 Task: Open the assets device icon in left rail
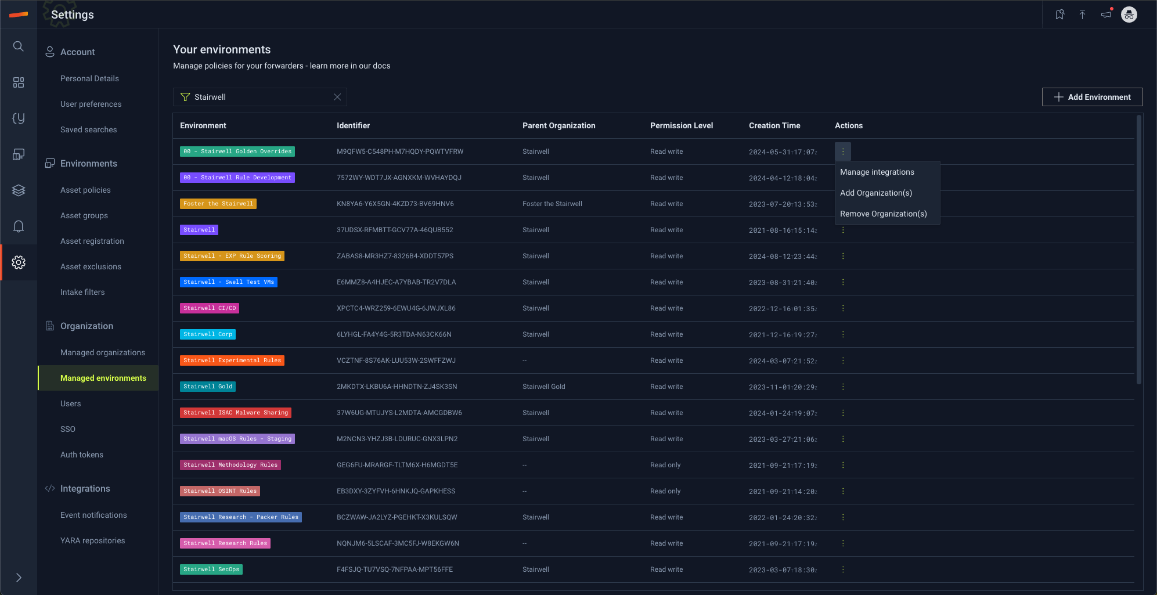click(x=19, y=154)
